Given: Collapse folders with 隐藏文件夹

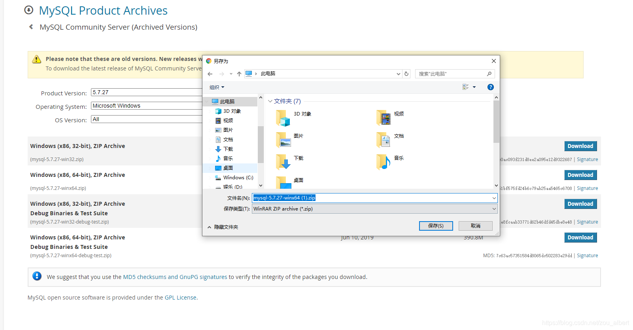Looking at the screenshot, I should (x=223, y=227).
